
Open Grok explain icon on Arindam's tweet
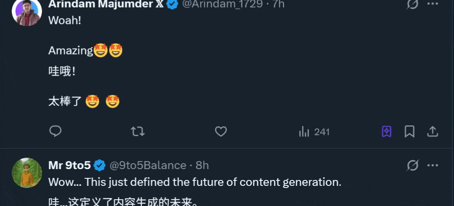pyautogui.click(x=412, y=4)
